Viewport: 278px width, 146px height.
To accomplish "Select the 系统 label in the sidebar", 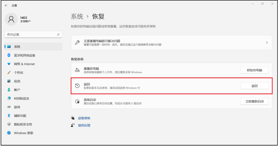I will pyautogui.click(x=17, y=47).
